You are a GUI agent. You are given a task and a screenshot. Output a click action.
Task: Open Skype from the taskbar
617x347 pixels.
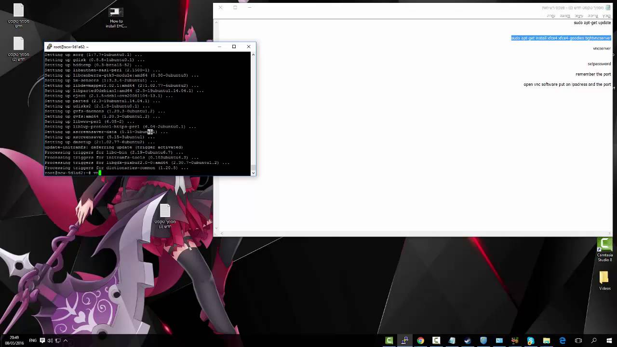[x=531, y=341]
